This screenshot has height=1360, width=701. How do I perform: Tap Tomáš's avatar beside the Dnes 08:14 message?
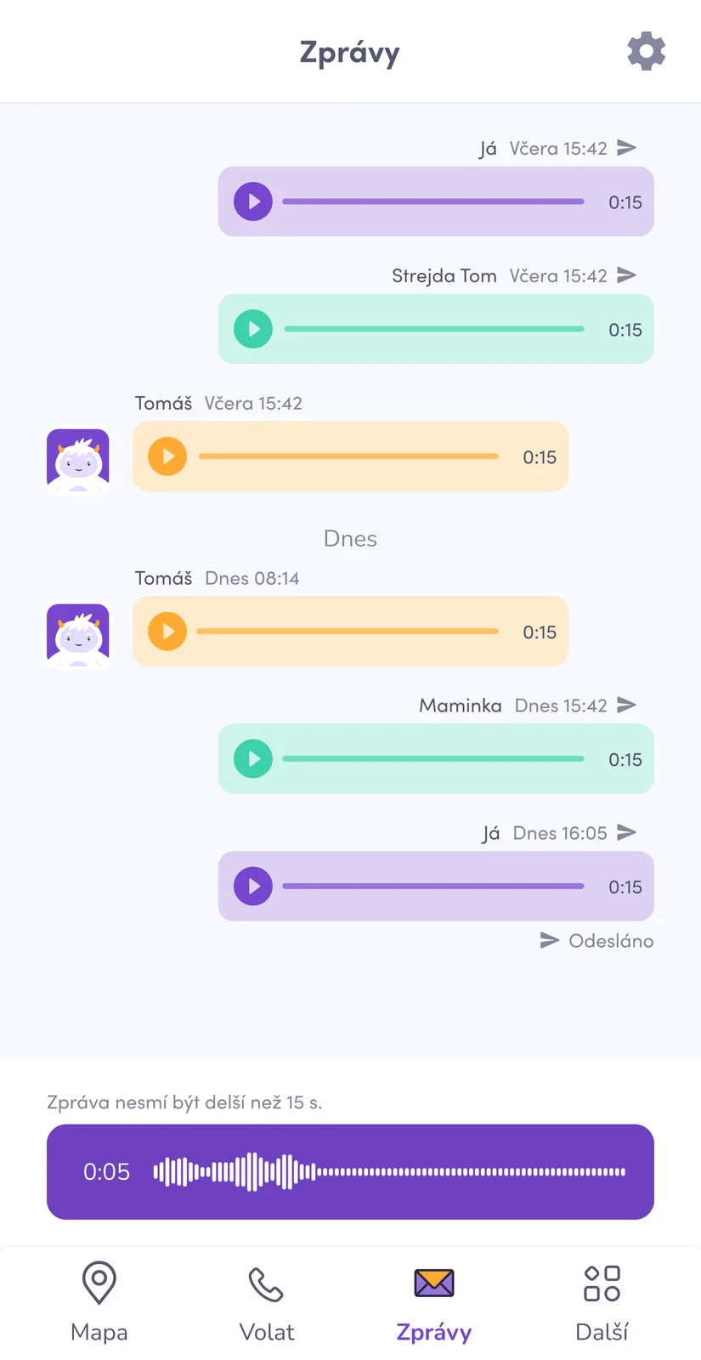point(78,635)
